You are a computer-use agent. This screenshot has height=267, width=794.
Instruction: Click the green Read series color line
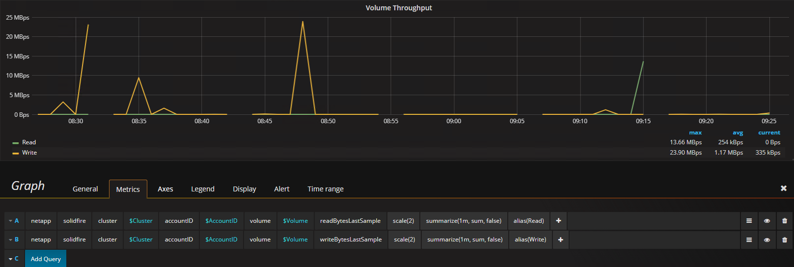click(16, 143)
